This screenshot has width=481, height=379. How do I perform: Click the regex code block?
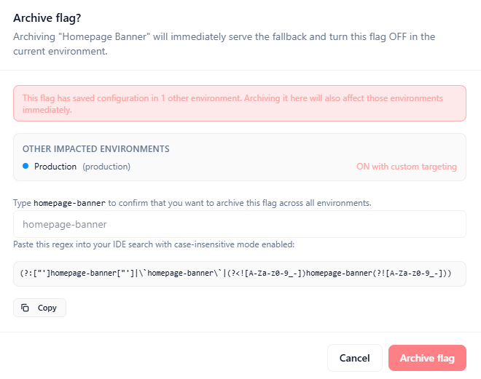pos(240,274)
